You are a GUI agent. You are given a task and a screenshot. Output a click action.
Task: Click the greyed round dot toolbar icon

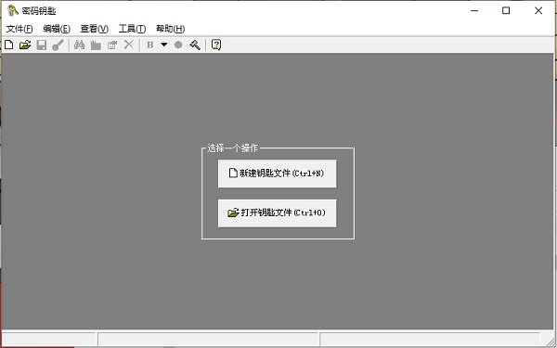178,45
